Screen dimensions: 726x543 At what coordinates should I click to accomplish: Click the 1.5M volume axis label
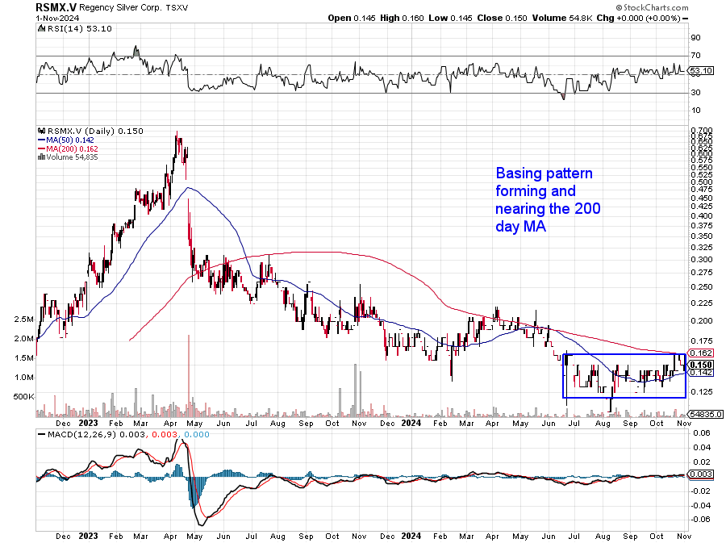pyautogui.click(x=24, y=358)
